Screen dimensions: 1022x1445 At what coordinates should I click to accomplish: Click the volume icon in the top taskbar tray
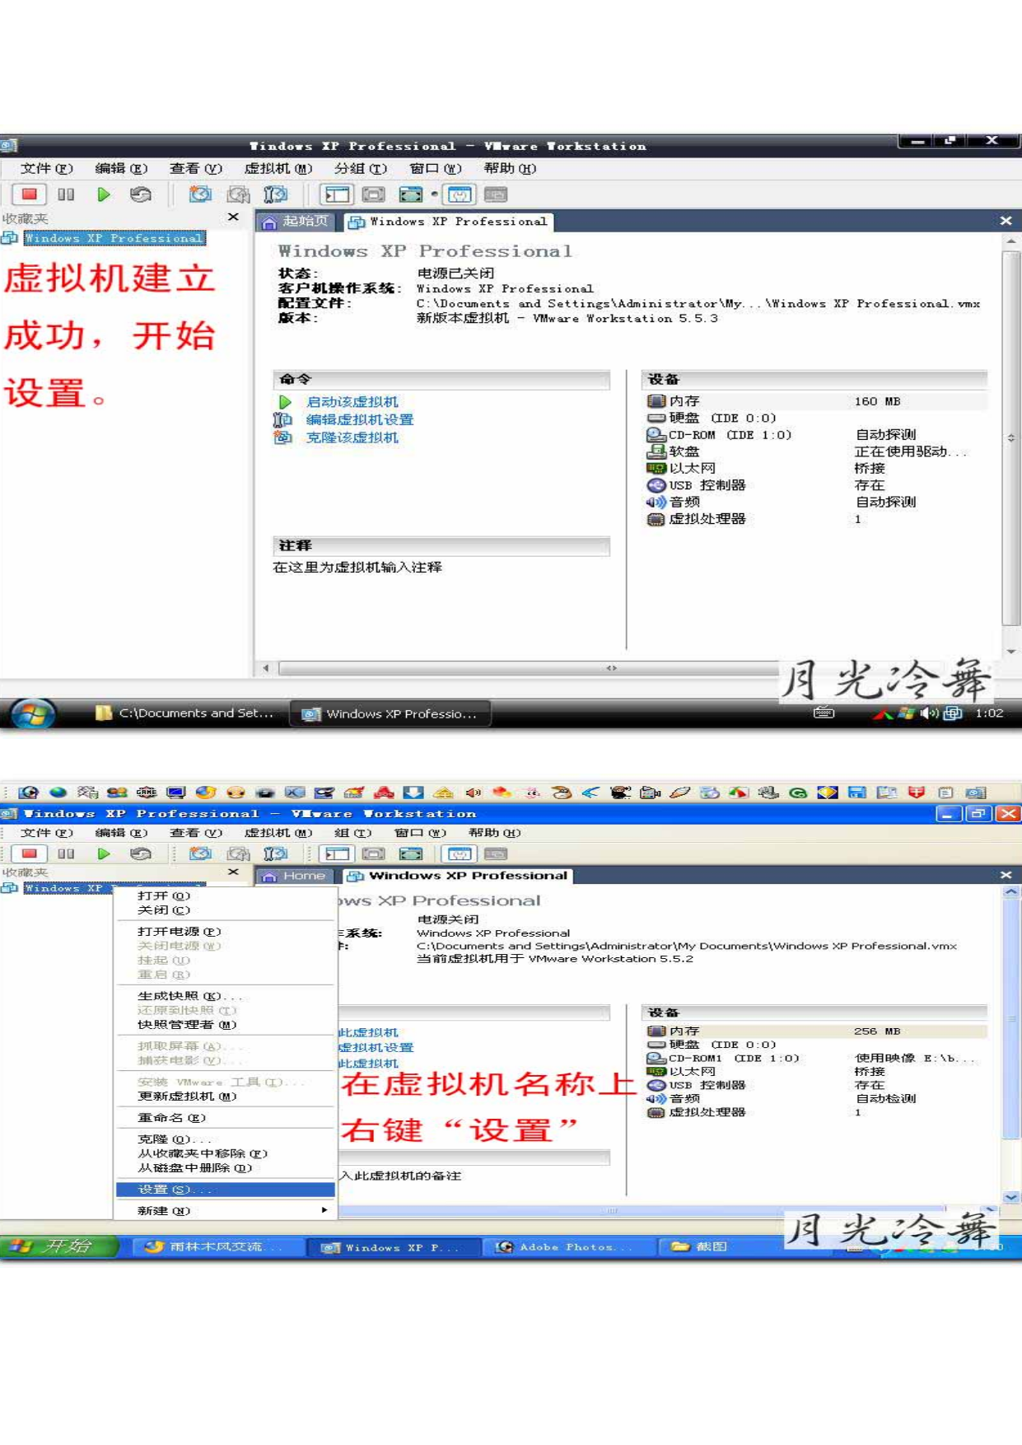930,713
